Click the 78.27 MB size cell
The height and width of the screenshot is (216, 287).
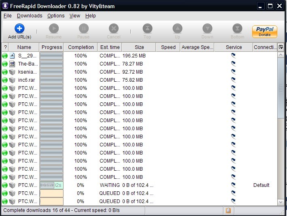coord(132,64)
